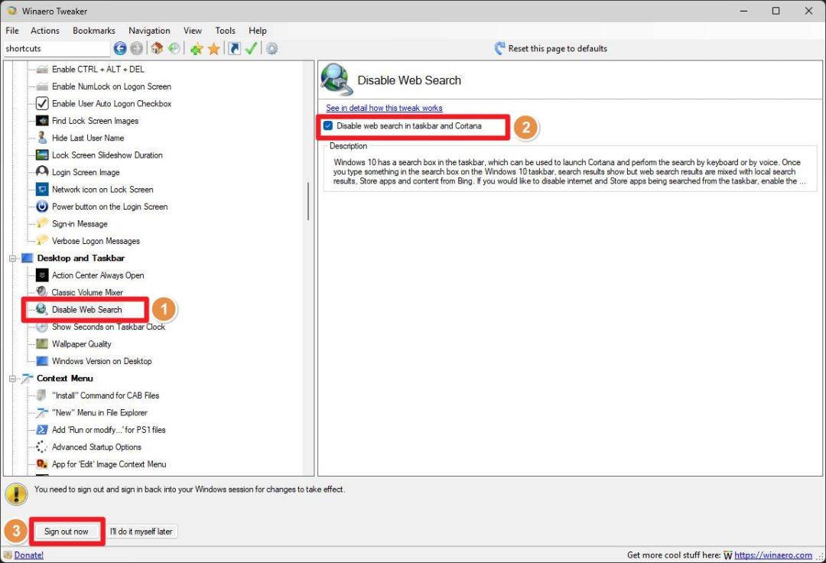Select Windows Version on Desktop item
The image size is (826, 563).
tap(102, 361)
